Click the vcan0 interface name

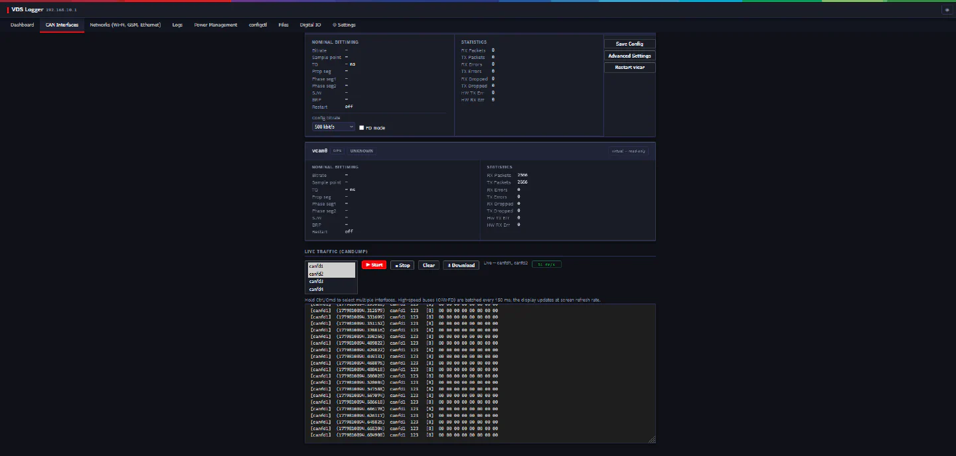pyautogui.click(x=320, y=150)
